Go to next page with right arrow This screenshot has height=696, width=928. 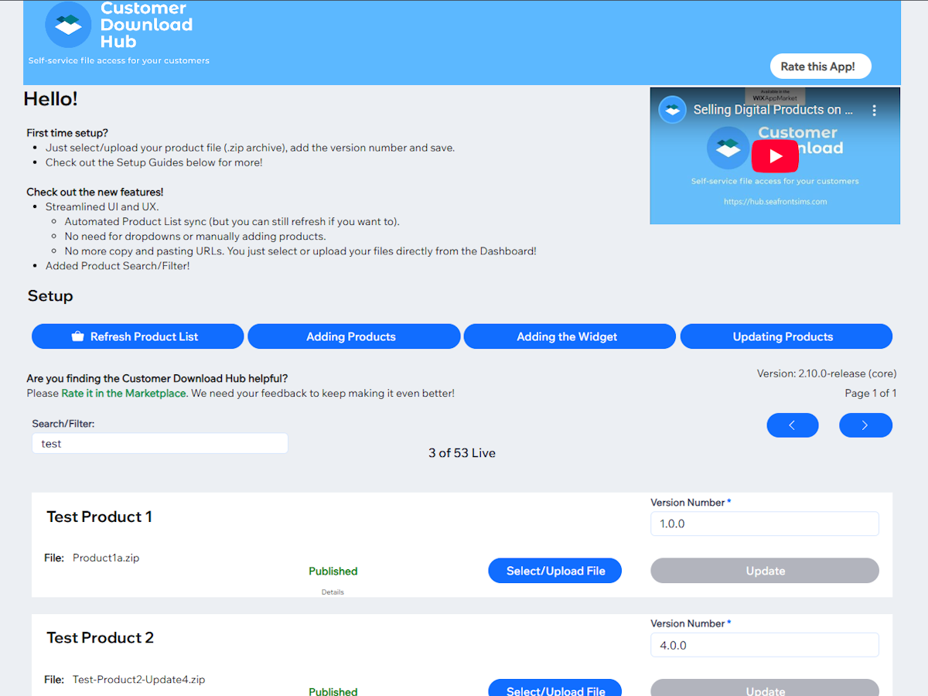tap(865, 425)
